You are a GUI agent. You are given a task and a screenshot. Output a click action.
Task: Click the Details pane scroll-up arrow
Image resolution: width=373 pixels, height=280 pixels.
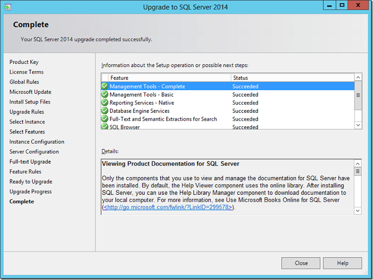[x=358, y=164]
